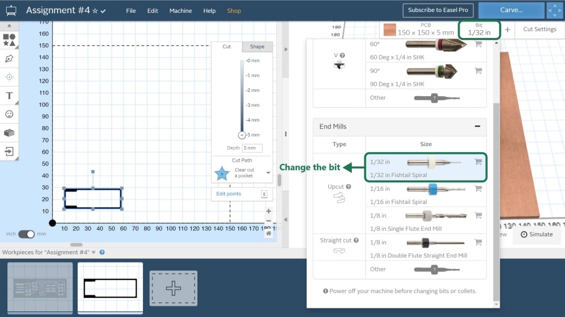Viewport: 565px width, 317px height.
Task: Open the Easel projects icon beside the title
Action: click(11, 11)
